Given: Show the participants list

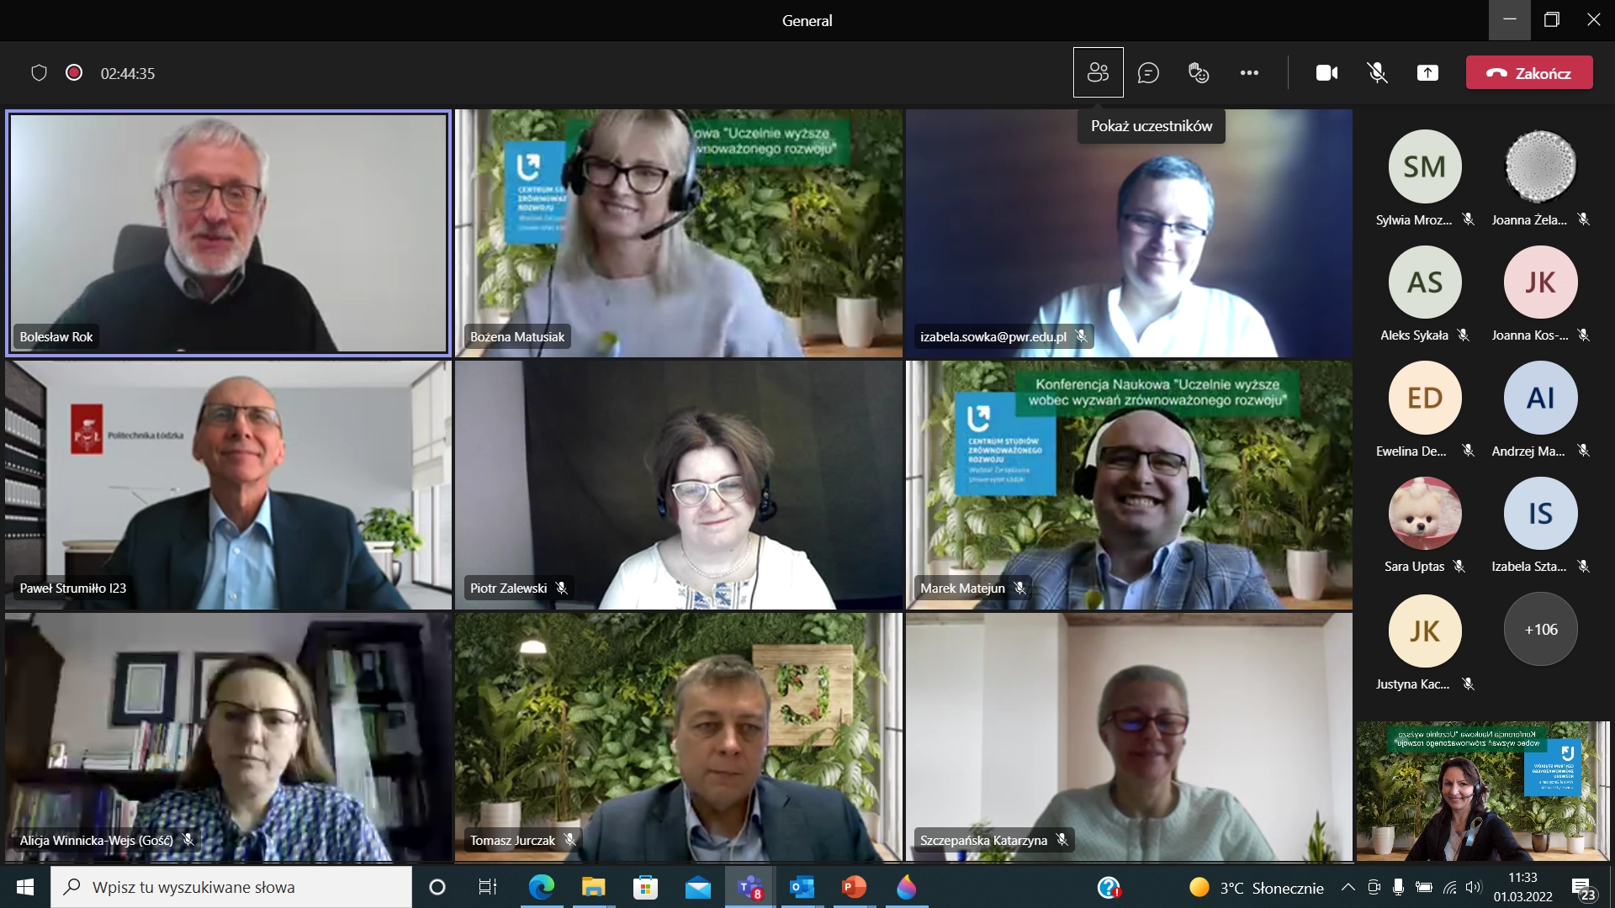Looking at the screenshot, I should pyautogui.click(x=1097, y=72).
